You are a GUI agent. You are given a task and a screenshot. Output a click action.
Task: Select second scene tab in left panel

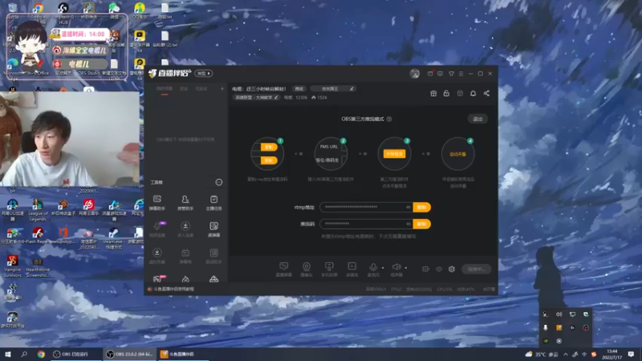(x=184, y=88)
